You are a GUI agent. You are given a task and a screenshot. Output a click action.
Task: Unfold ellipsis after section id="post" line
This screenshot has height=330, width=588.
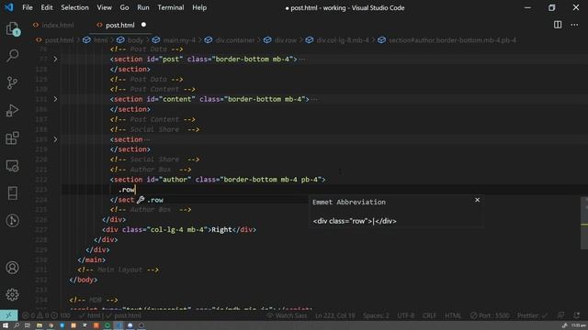(302, 59)
